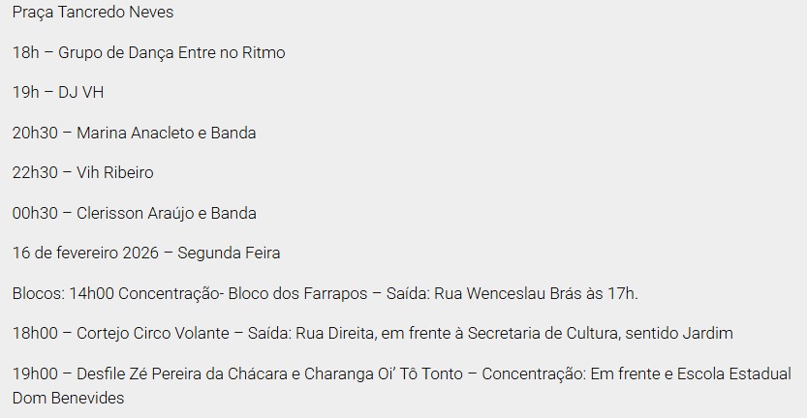Click the Dom Benevides text
Image resolution: width=807 pixels, height=418 pixels.
[68, 398]
